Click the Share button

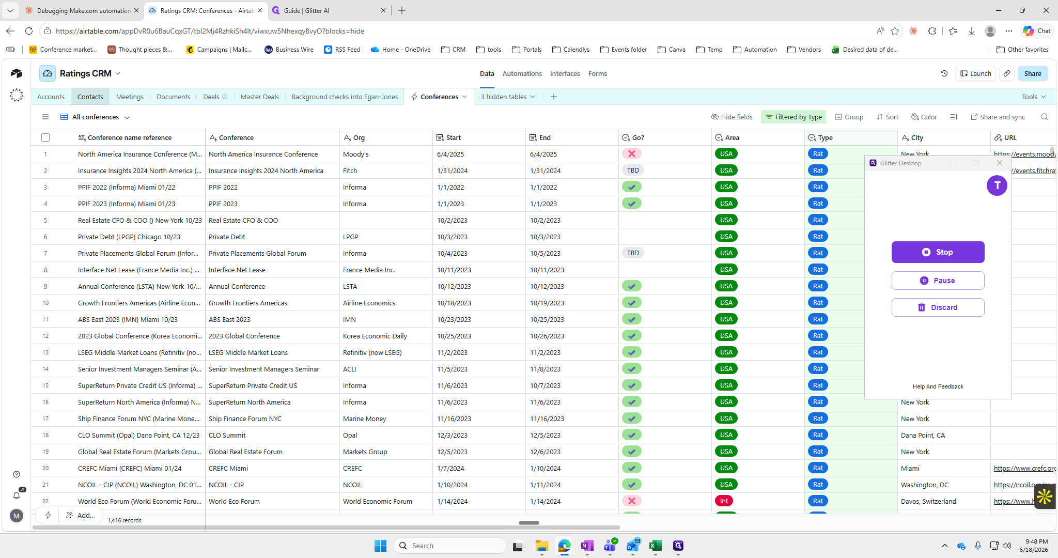tap(1032, 73)
